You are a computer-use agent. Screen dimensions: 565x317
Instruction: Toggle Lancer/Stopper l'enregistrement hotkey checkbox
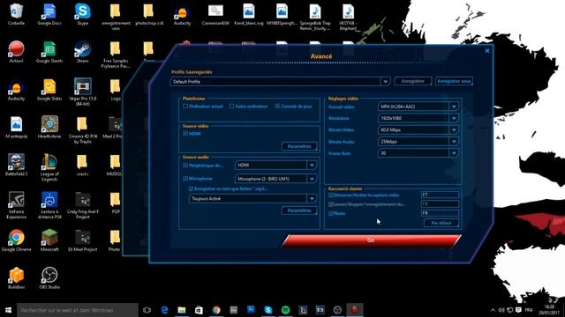click(330, 204)
